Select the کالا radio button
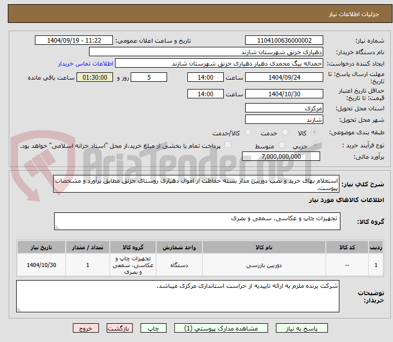 pyautogui.click(x=314, y=132)
